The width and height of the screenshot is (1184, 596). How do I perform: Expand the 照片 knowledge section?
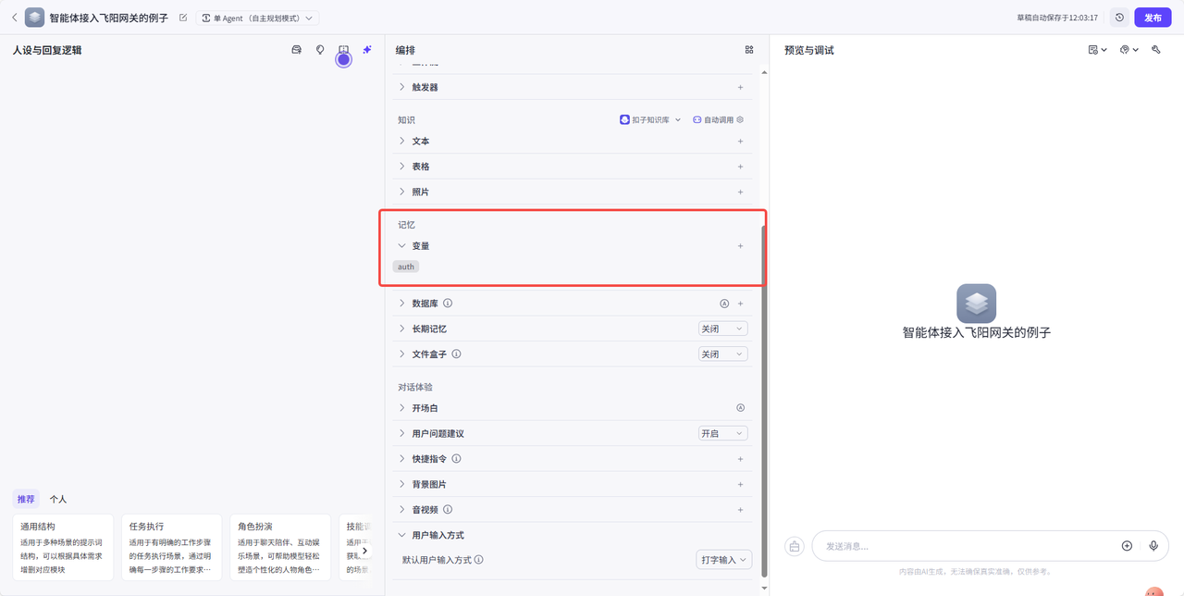(403, 191)
